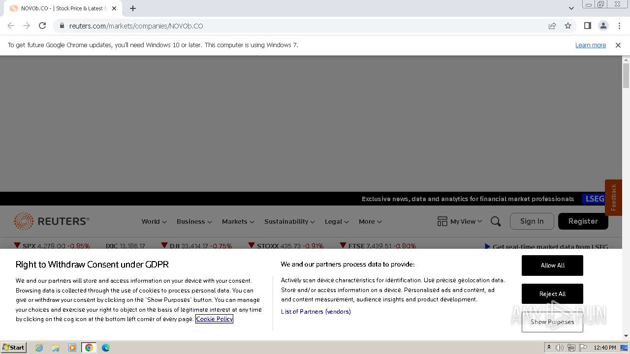Screen dimensions: 630x354
Task: Click the Show Purposes button
Action: (552, 322)
